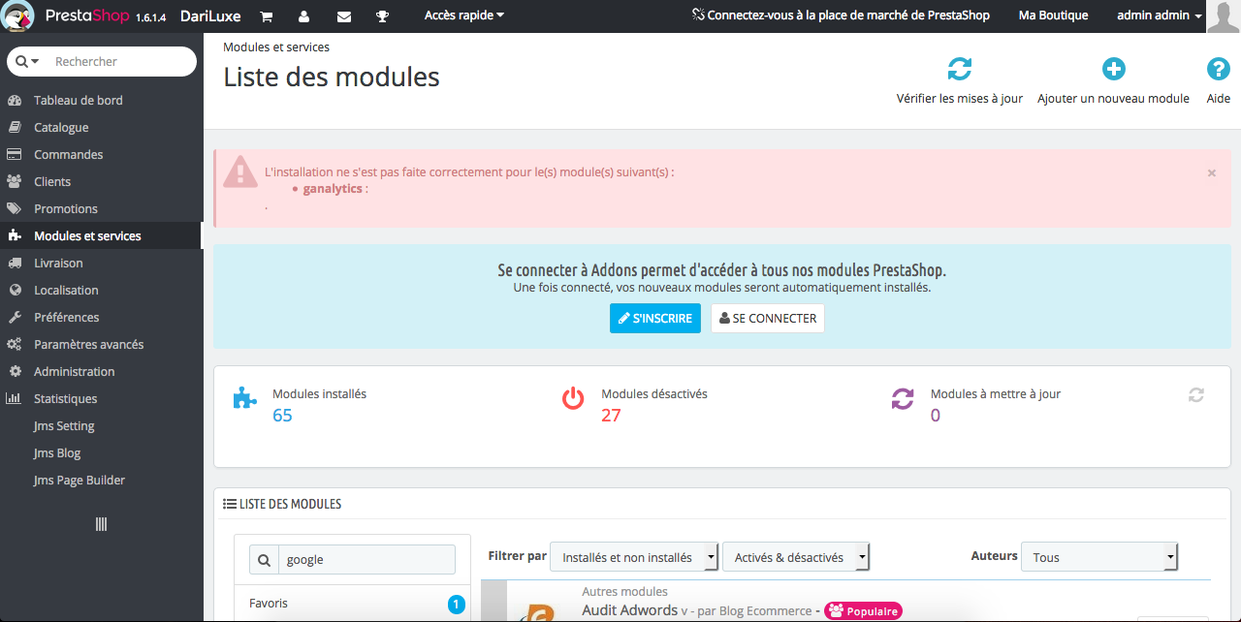Click the Localisation globe icon

tap(15, 291)
